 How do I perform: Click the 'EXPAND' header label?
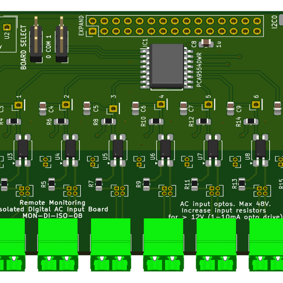[x=81, y=25]
